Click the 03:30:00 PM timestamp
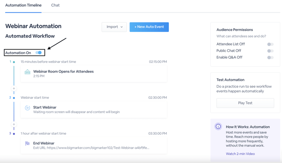This screenshot has height=163, width=282. (x=157, y=134)
